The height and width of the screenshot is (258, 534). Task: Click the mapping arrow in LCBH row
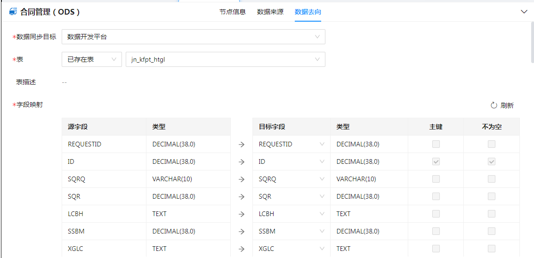(x=242, y=214)
